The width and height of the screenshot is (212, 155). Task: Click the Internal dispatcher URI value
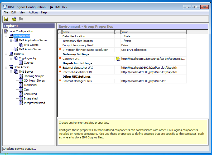point(153,72)
